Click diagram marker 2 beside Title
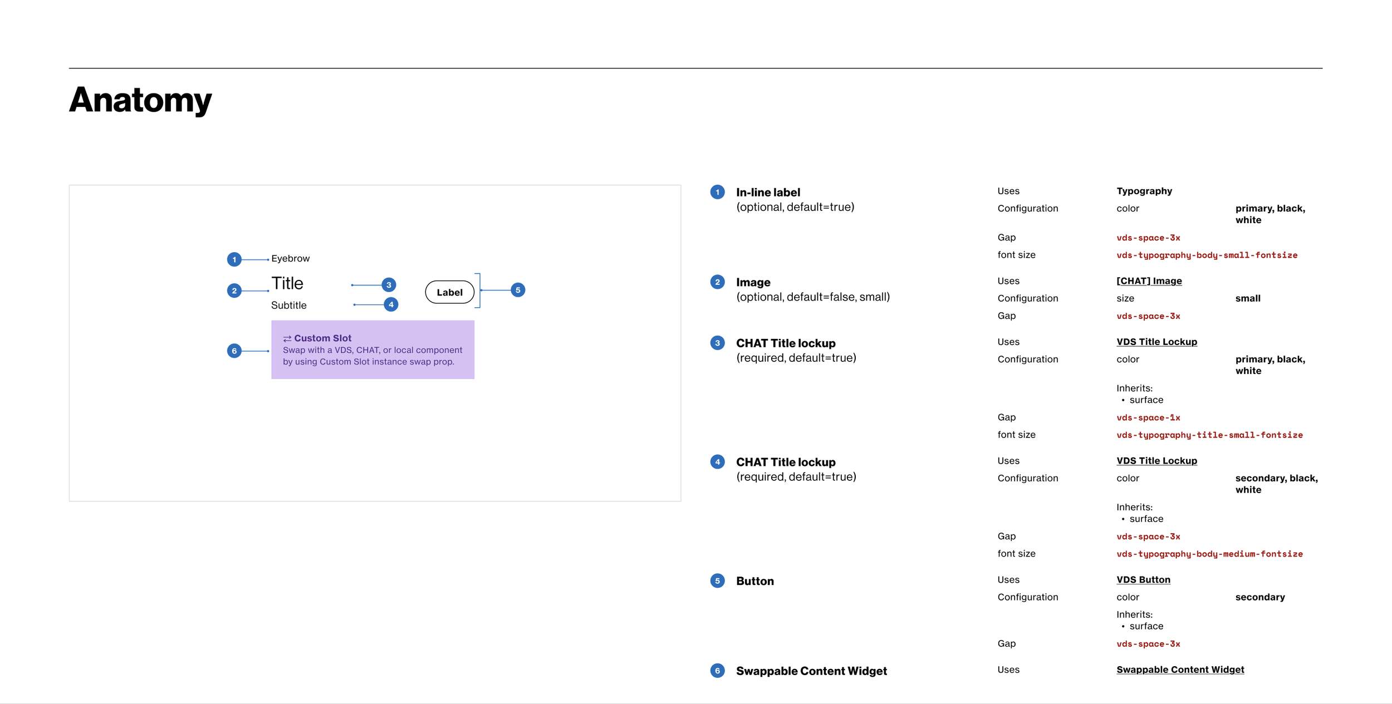This screenshot has width=1392, height=704. [x=234, y=291]
